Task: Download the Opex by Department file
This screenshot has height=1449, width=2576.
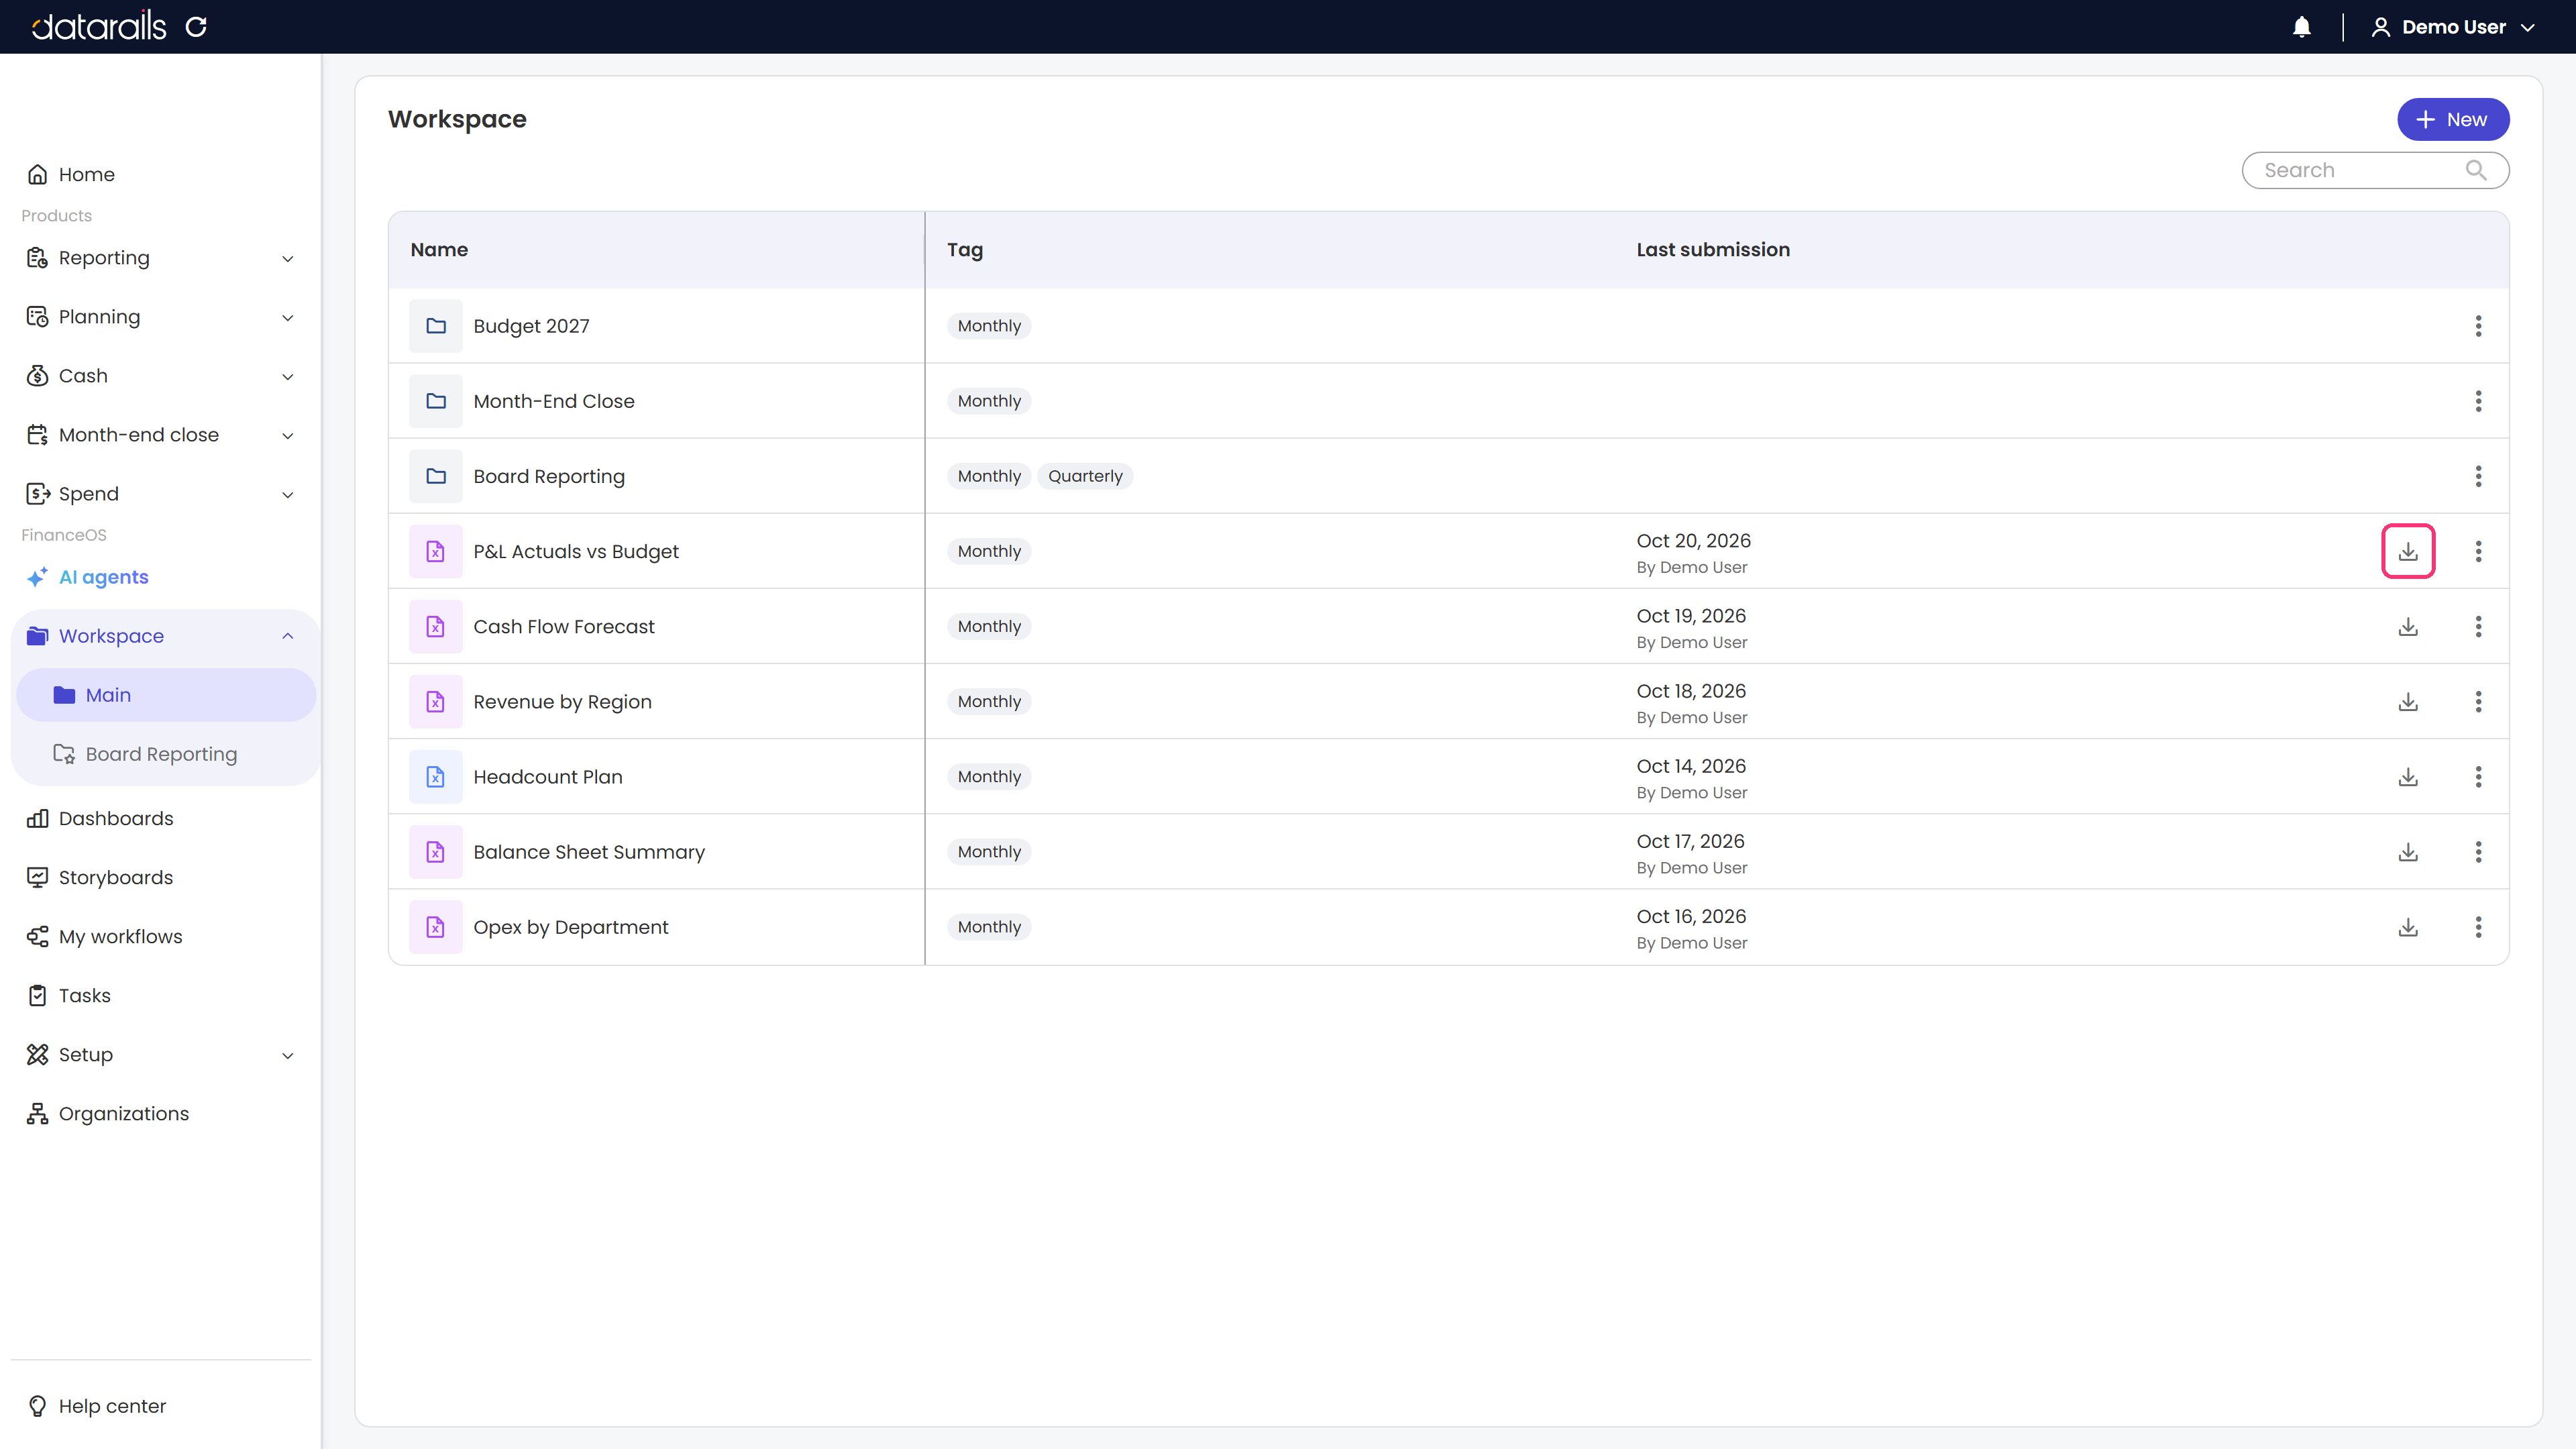Action: [2408, 927]
